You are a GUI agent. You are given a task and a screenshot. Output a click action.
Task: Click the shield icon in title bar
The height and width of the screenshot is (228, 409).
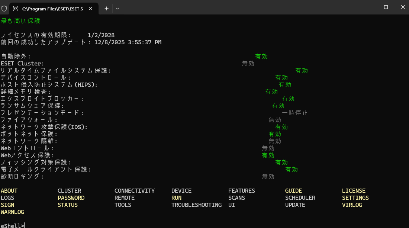4,9
